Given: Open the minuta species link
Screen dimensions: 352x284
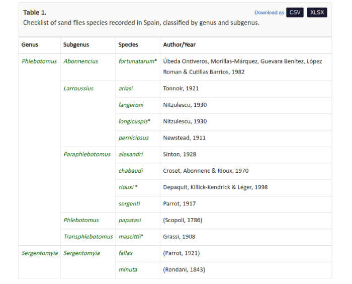Looking at the screenshot, I should pyautogui.click(x=128, y=270).
